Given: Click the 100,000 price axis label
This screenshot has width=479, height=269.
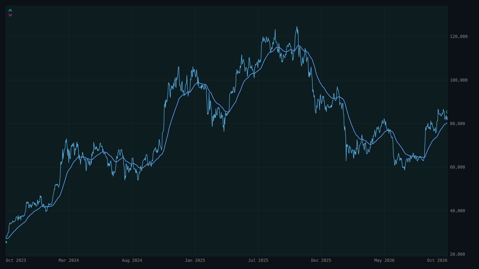Looking at the screenshot, I should point(459,80).
